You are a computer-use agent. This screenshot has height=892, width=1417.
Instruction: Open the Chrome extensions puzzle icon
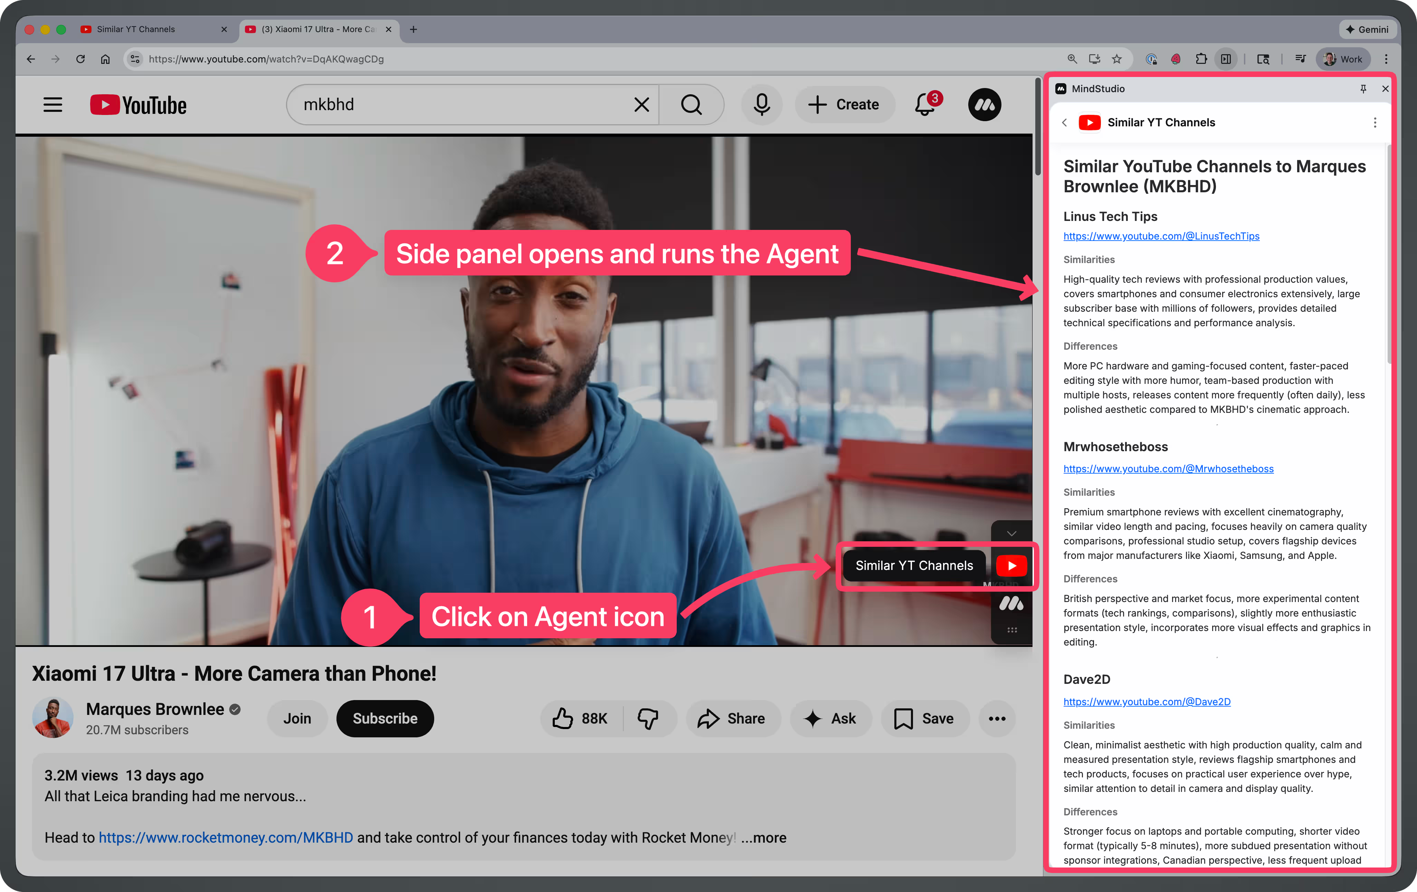(1201, 59)
